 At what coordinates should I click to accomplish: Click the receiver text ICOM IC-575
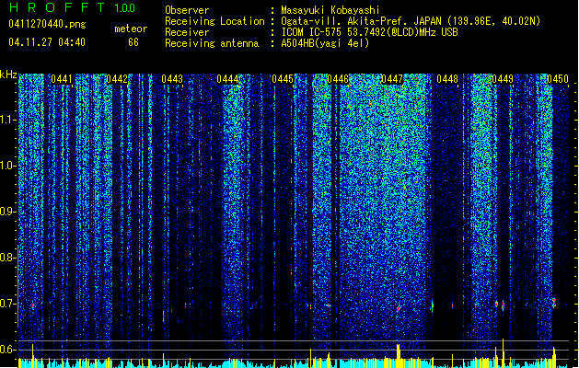coord(313,32)
